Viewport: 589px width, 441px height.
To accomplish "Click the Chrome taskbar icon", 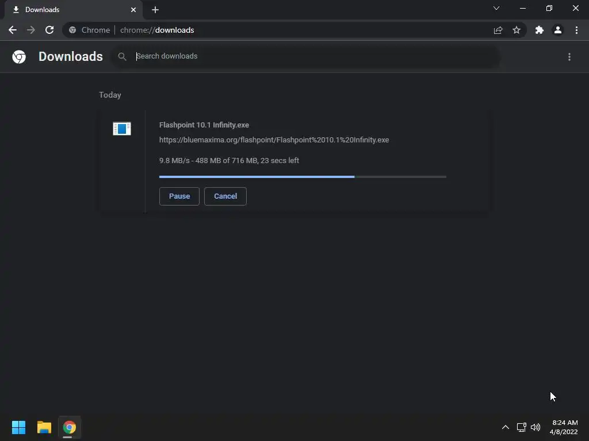I will [x=70, y=427].
